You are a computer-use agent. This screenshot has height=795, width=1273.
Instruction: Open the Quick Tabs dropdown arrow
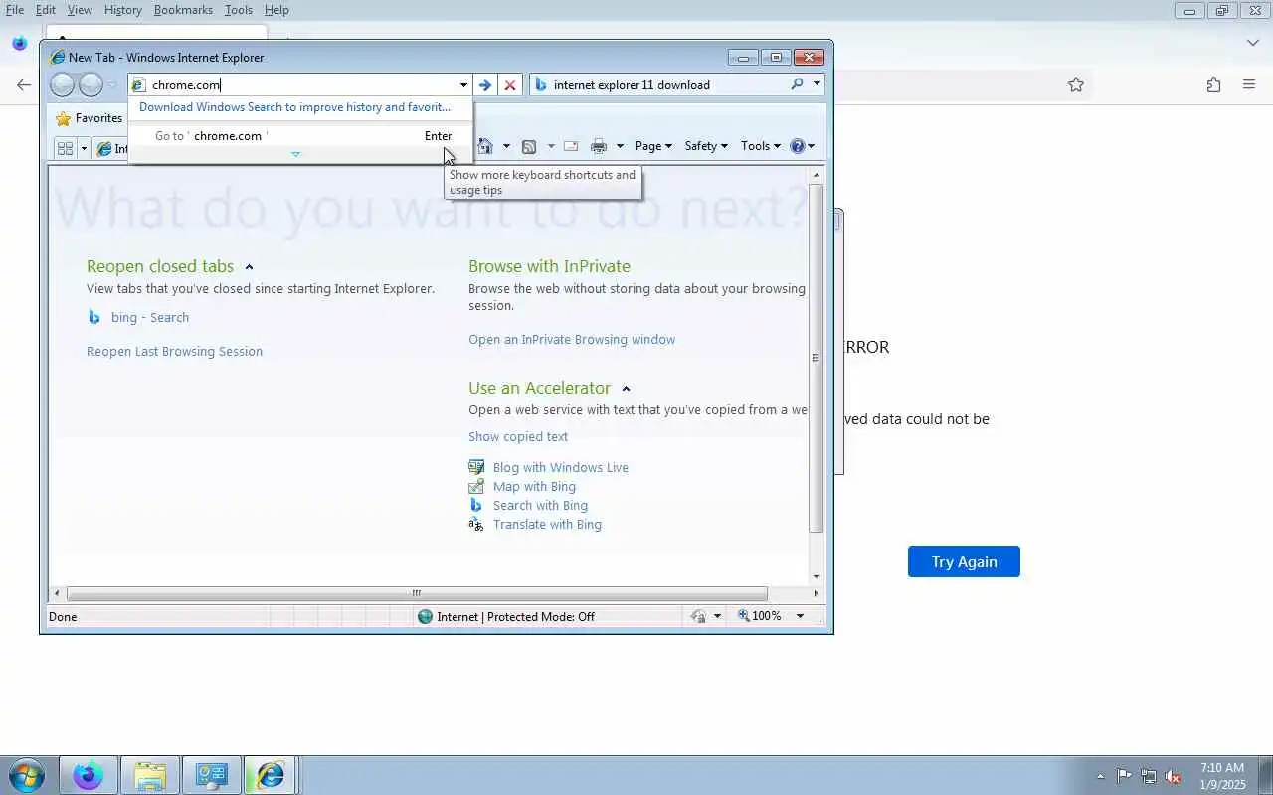point(84,148)
